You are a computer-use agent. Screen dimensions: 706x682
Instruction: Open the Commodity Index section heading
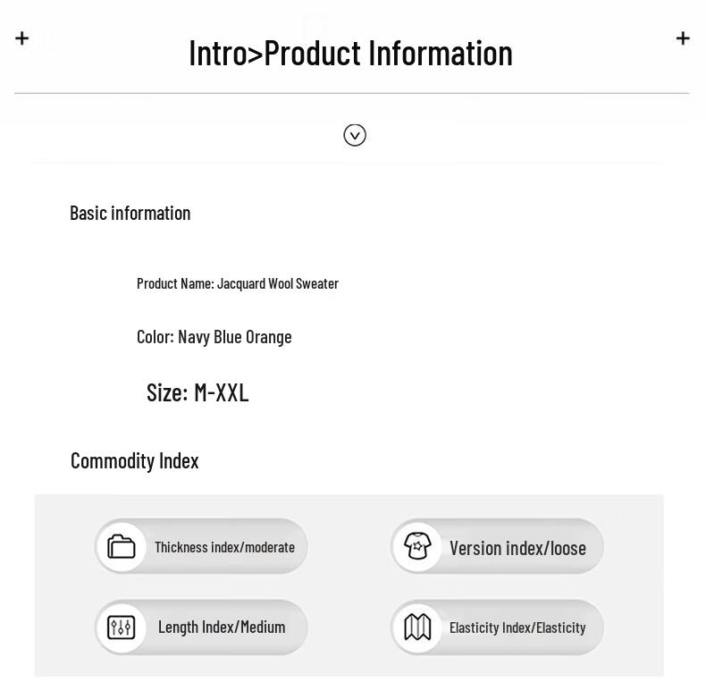(x=135, y=460)
